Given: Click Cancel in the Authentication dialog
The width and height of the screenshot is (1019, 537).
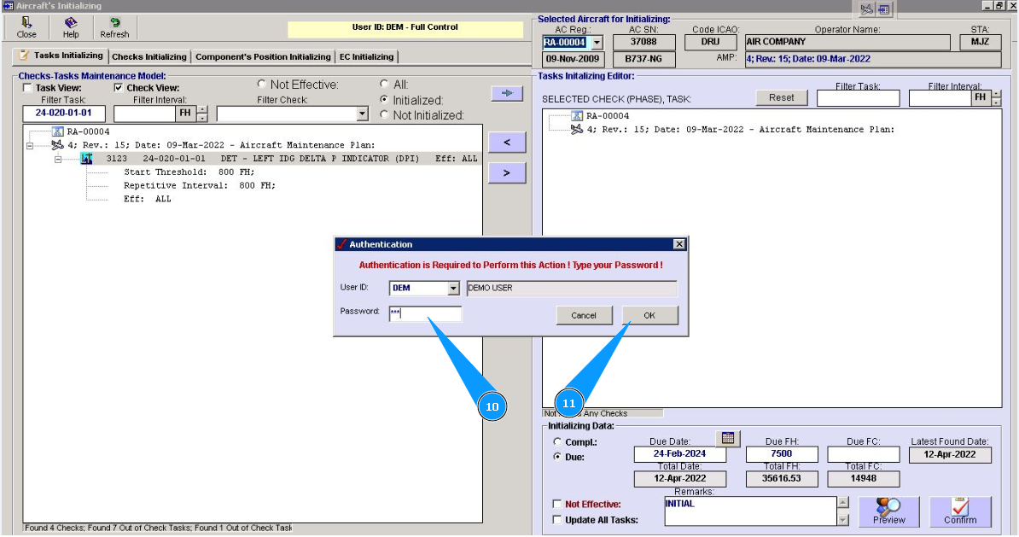Looking at the screenshot, I should (584, 315).
